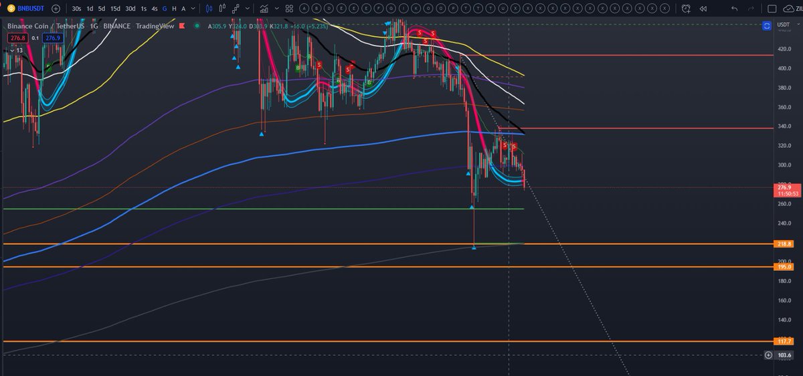The height and width of the screenshot is (376, 803).
Task: Click the circled U quick button
Action: coord(503,9)
